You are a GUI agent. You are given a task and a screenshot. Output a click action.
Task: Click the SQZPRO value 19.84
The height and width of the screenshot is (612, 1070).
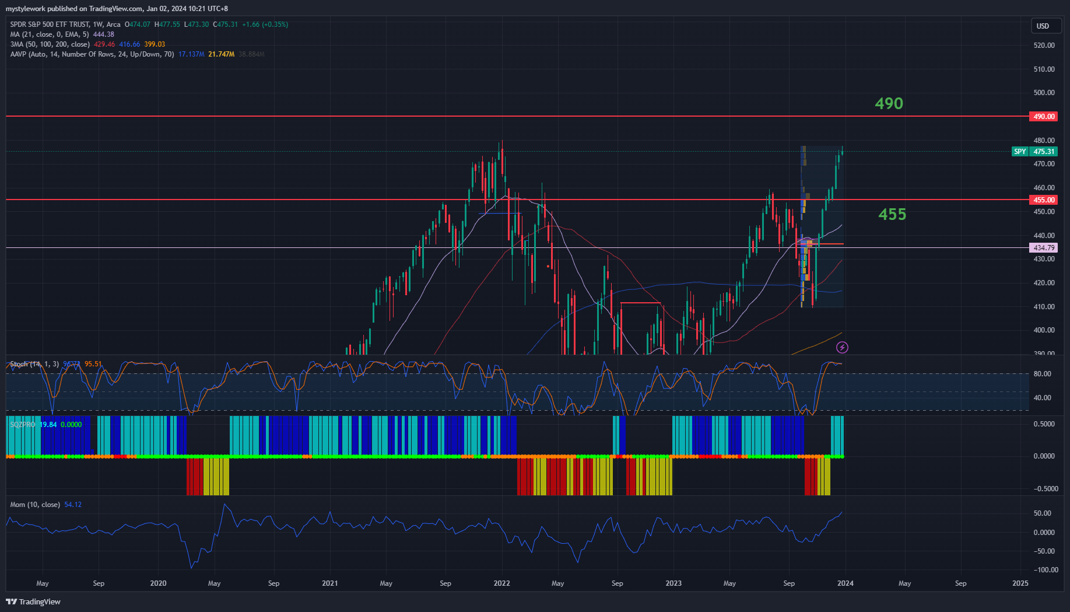48,425
